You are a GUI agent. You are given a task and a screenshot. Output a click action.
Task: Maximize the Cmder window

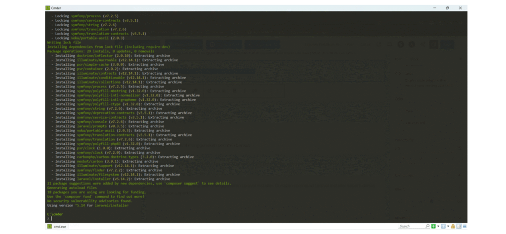[x=447, y=8]
